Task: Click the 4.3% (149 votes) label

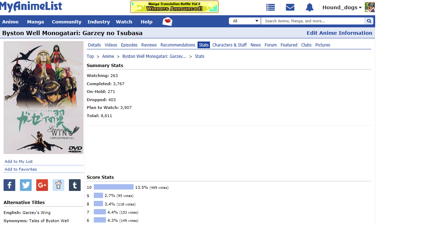Action: 123,220
